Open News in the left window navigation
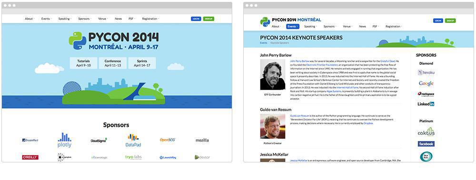The image size is (476, 180). coord(118,19)
